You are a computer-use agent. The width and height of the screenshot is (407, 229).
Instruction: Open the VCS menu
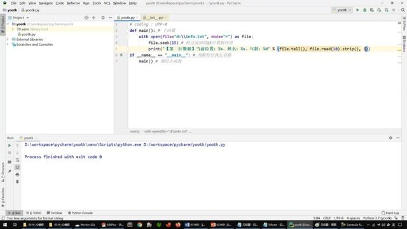(107, 3)
